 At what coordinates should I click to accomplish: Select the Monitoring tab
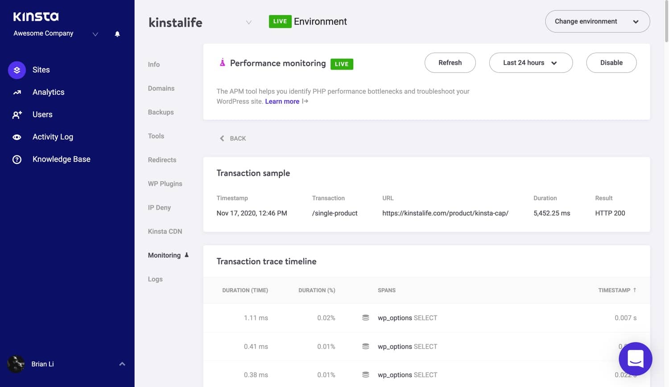164,255
